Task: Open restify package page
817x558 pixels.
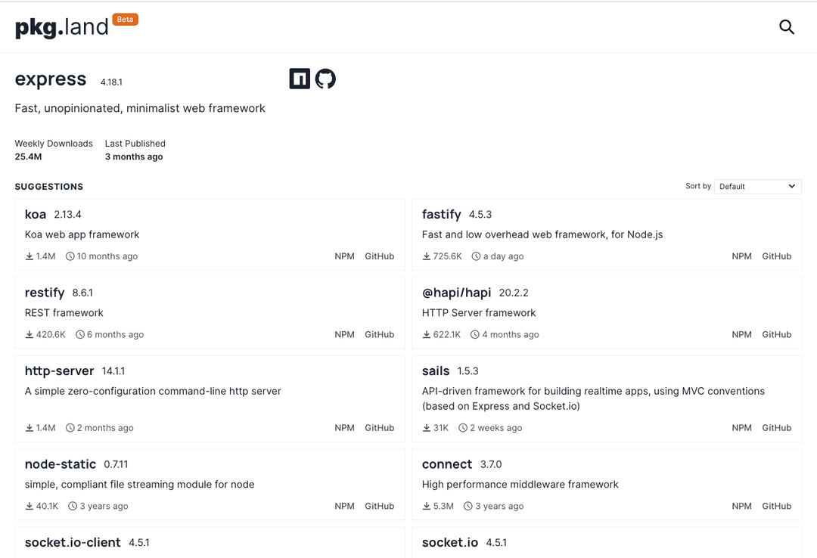Action: click(45, 293)
